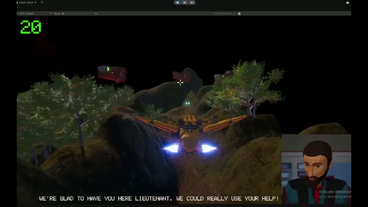Image resolution: width=368 pixels, height=207 pixels.
Task: Open the play mode focus dropdown
Action: (x=225, y=14)
